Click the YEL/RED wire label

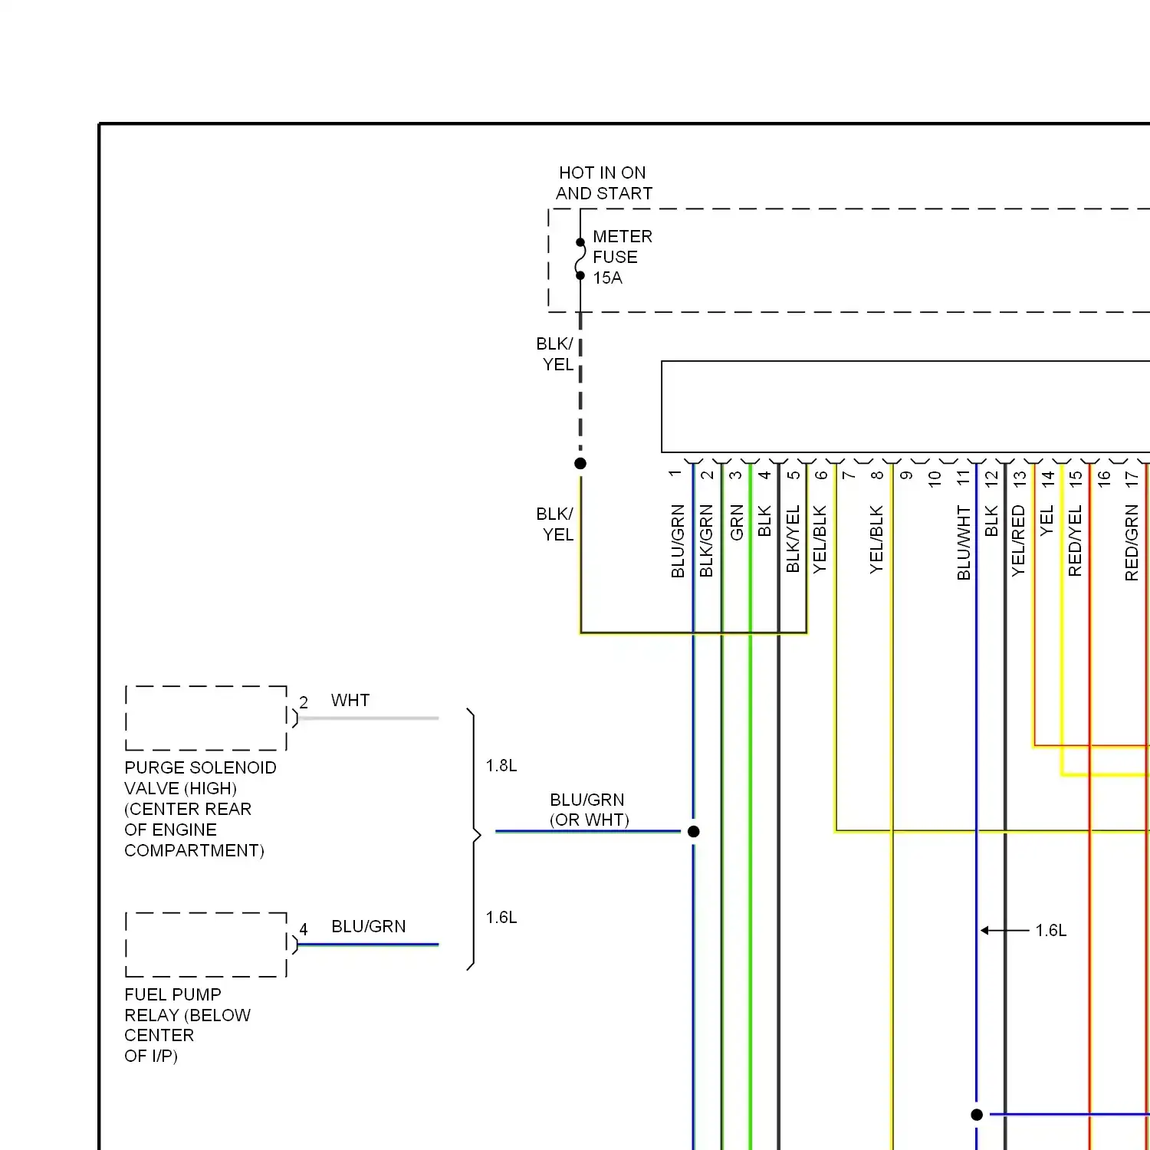(1018, 541)
